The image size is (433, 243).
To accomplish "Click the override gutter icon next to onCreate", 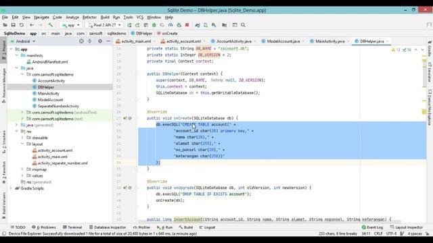I will [x=125, y=118].
